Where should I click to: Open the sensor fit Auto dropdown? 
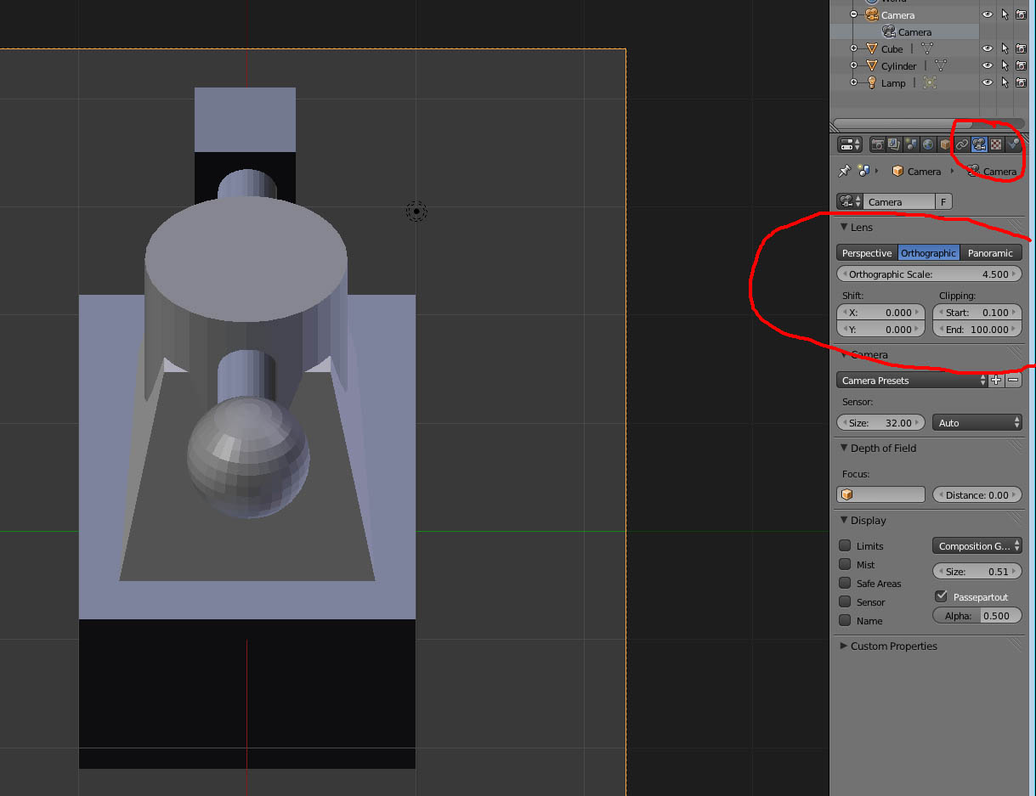tap(977, 422)
